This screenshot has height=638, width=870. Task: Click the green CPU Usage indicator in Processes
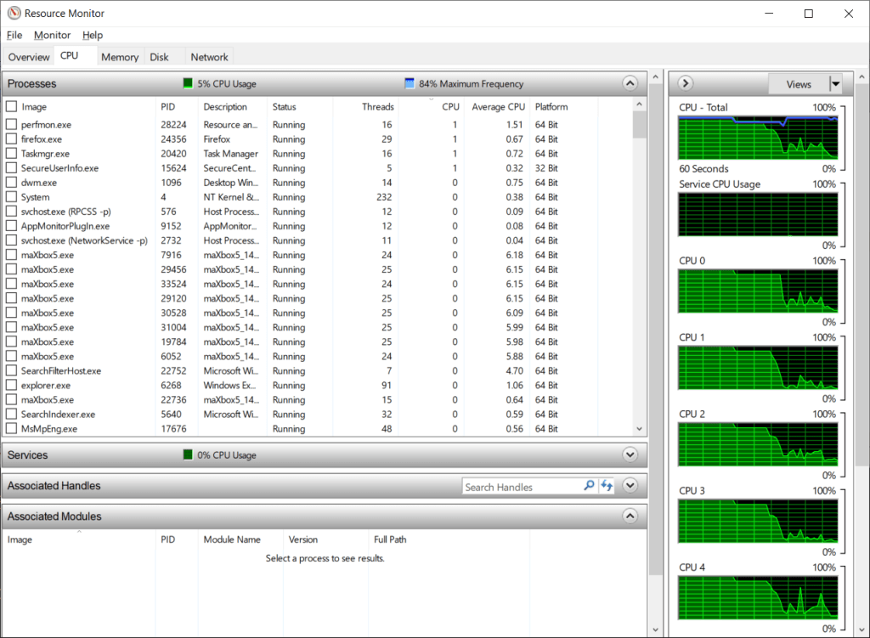tap(188, 84)
